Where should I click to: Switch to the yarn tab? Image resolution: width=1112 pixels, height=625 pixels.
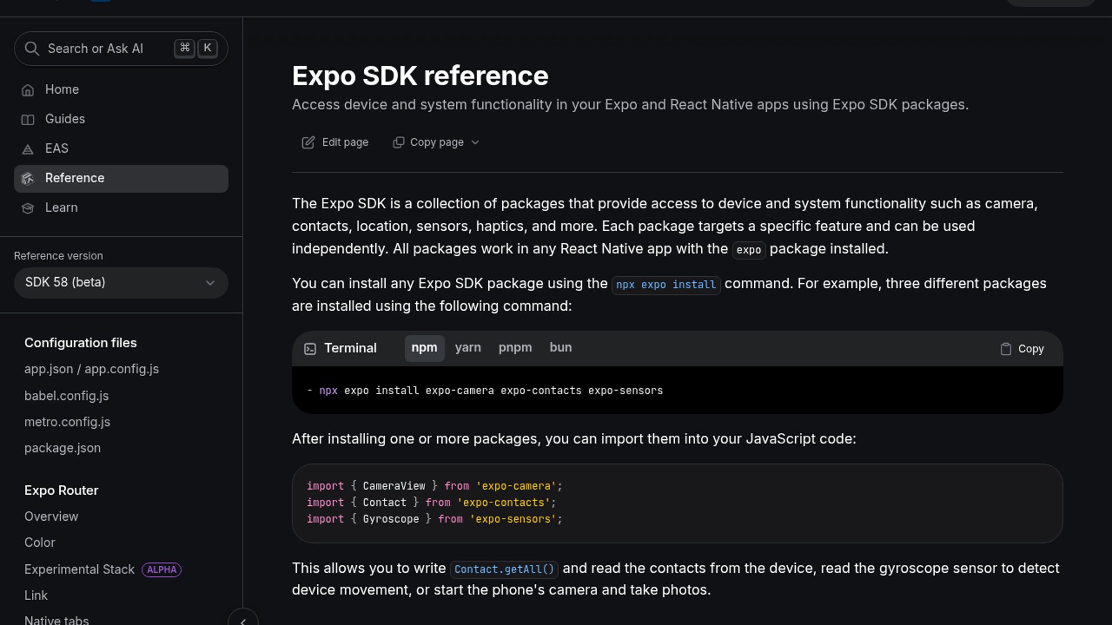coord(468,348)
